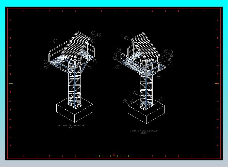This screenshot has width=228, height=167.
Task: Click the underlined caption below right view
Action: point(144,131)
